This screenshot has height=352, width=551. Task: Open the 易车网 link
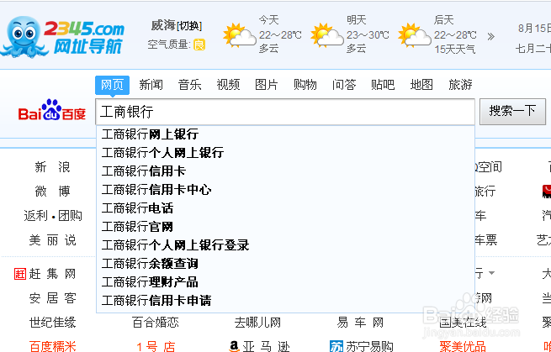pos(360,323)
